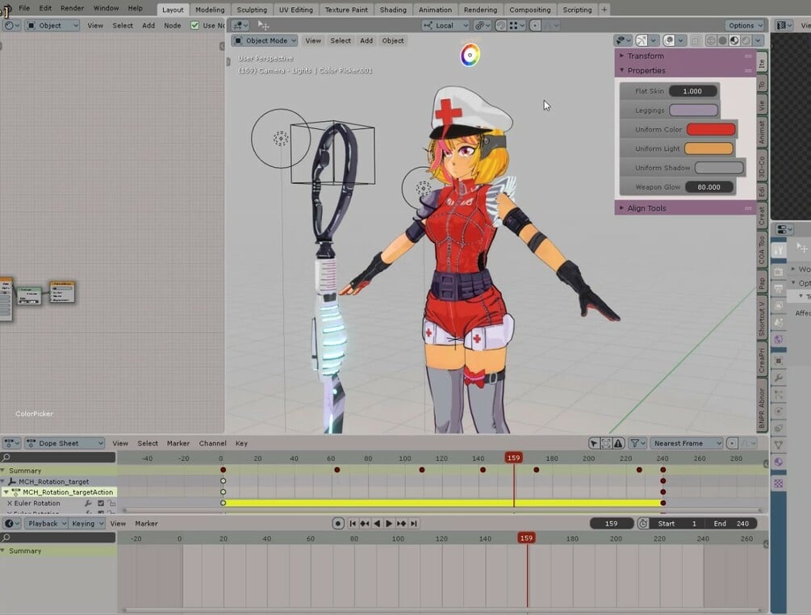The height and width of the screenshot is (615, 811).
Task: Open the timeline editor type menu
Action: (10, 524)
